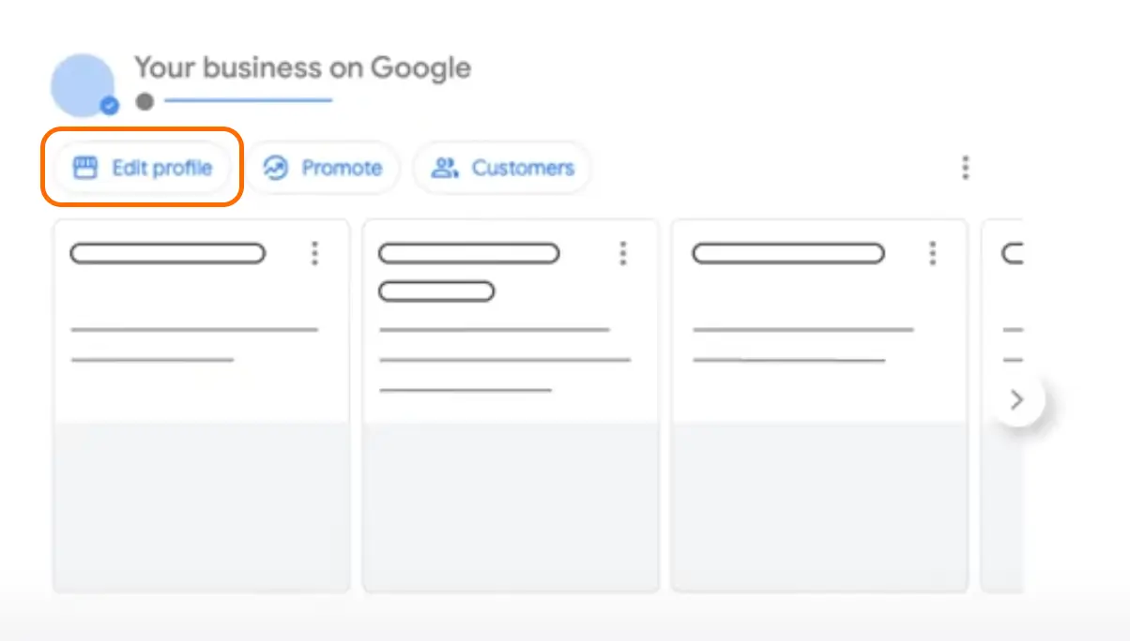The height and width of the screenshot is (641, 1130).
Task: Click the partially visible fourth card
Action: point(1001,406)
